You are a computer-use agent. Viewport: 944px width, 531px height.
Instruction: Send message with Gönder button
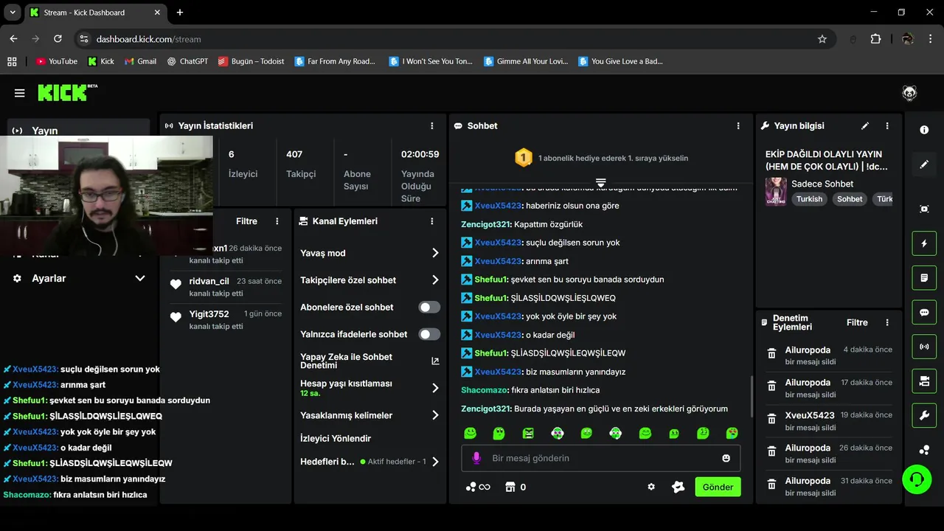coord(718,487)
